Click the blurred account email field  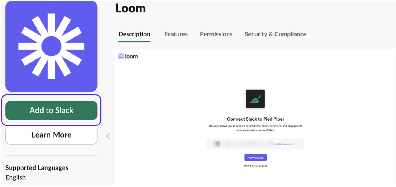point(248,144)
